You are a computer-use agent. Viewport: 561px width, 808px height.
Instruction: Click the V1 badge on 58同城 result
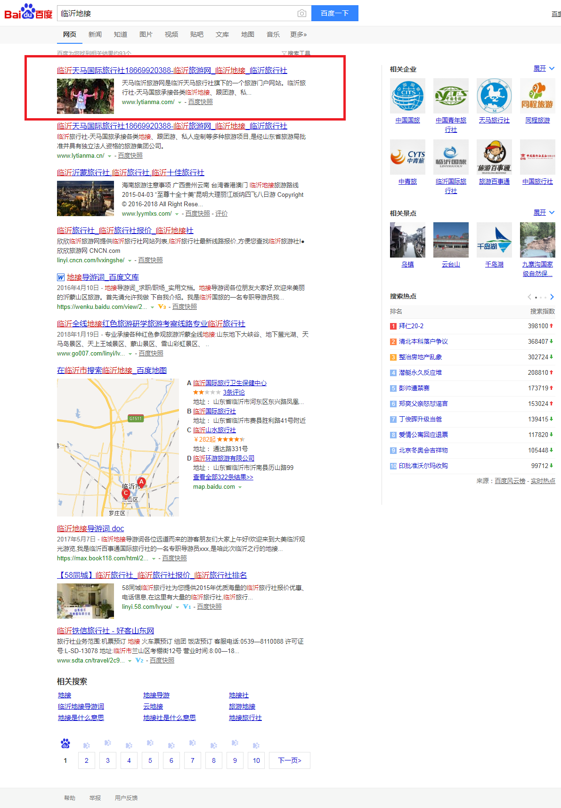(187, 606)
